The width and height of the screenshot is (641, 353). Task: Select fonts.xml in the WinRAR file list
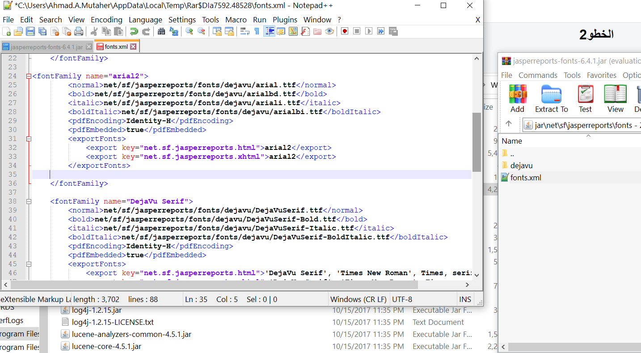click(525, 178)
